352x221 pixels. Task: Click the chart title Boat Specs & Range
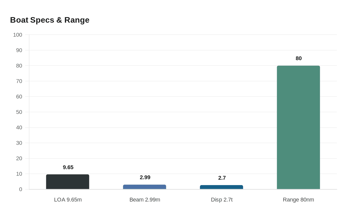[x=50, y=20]
